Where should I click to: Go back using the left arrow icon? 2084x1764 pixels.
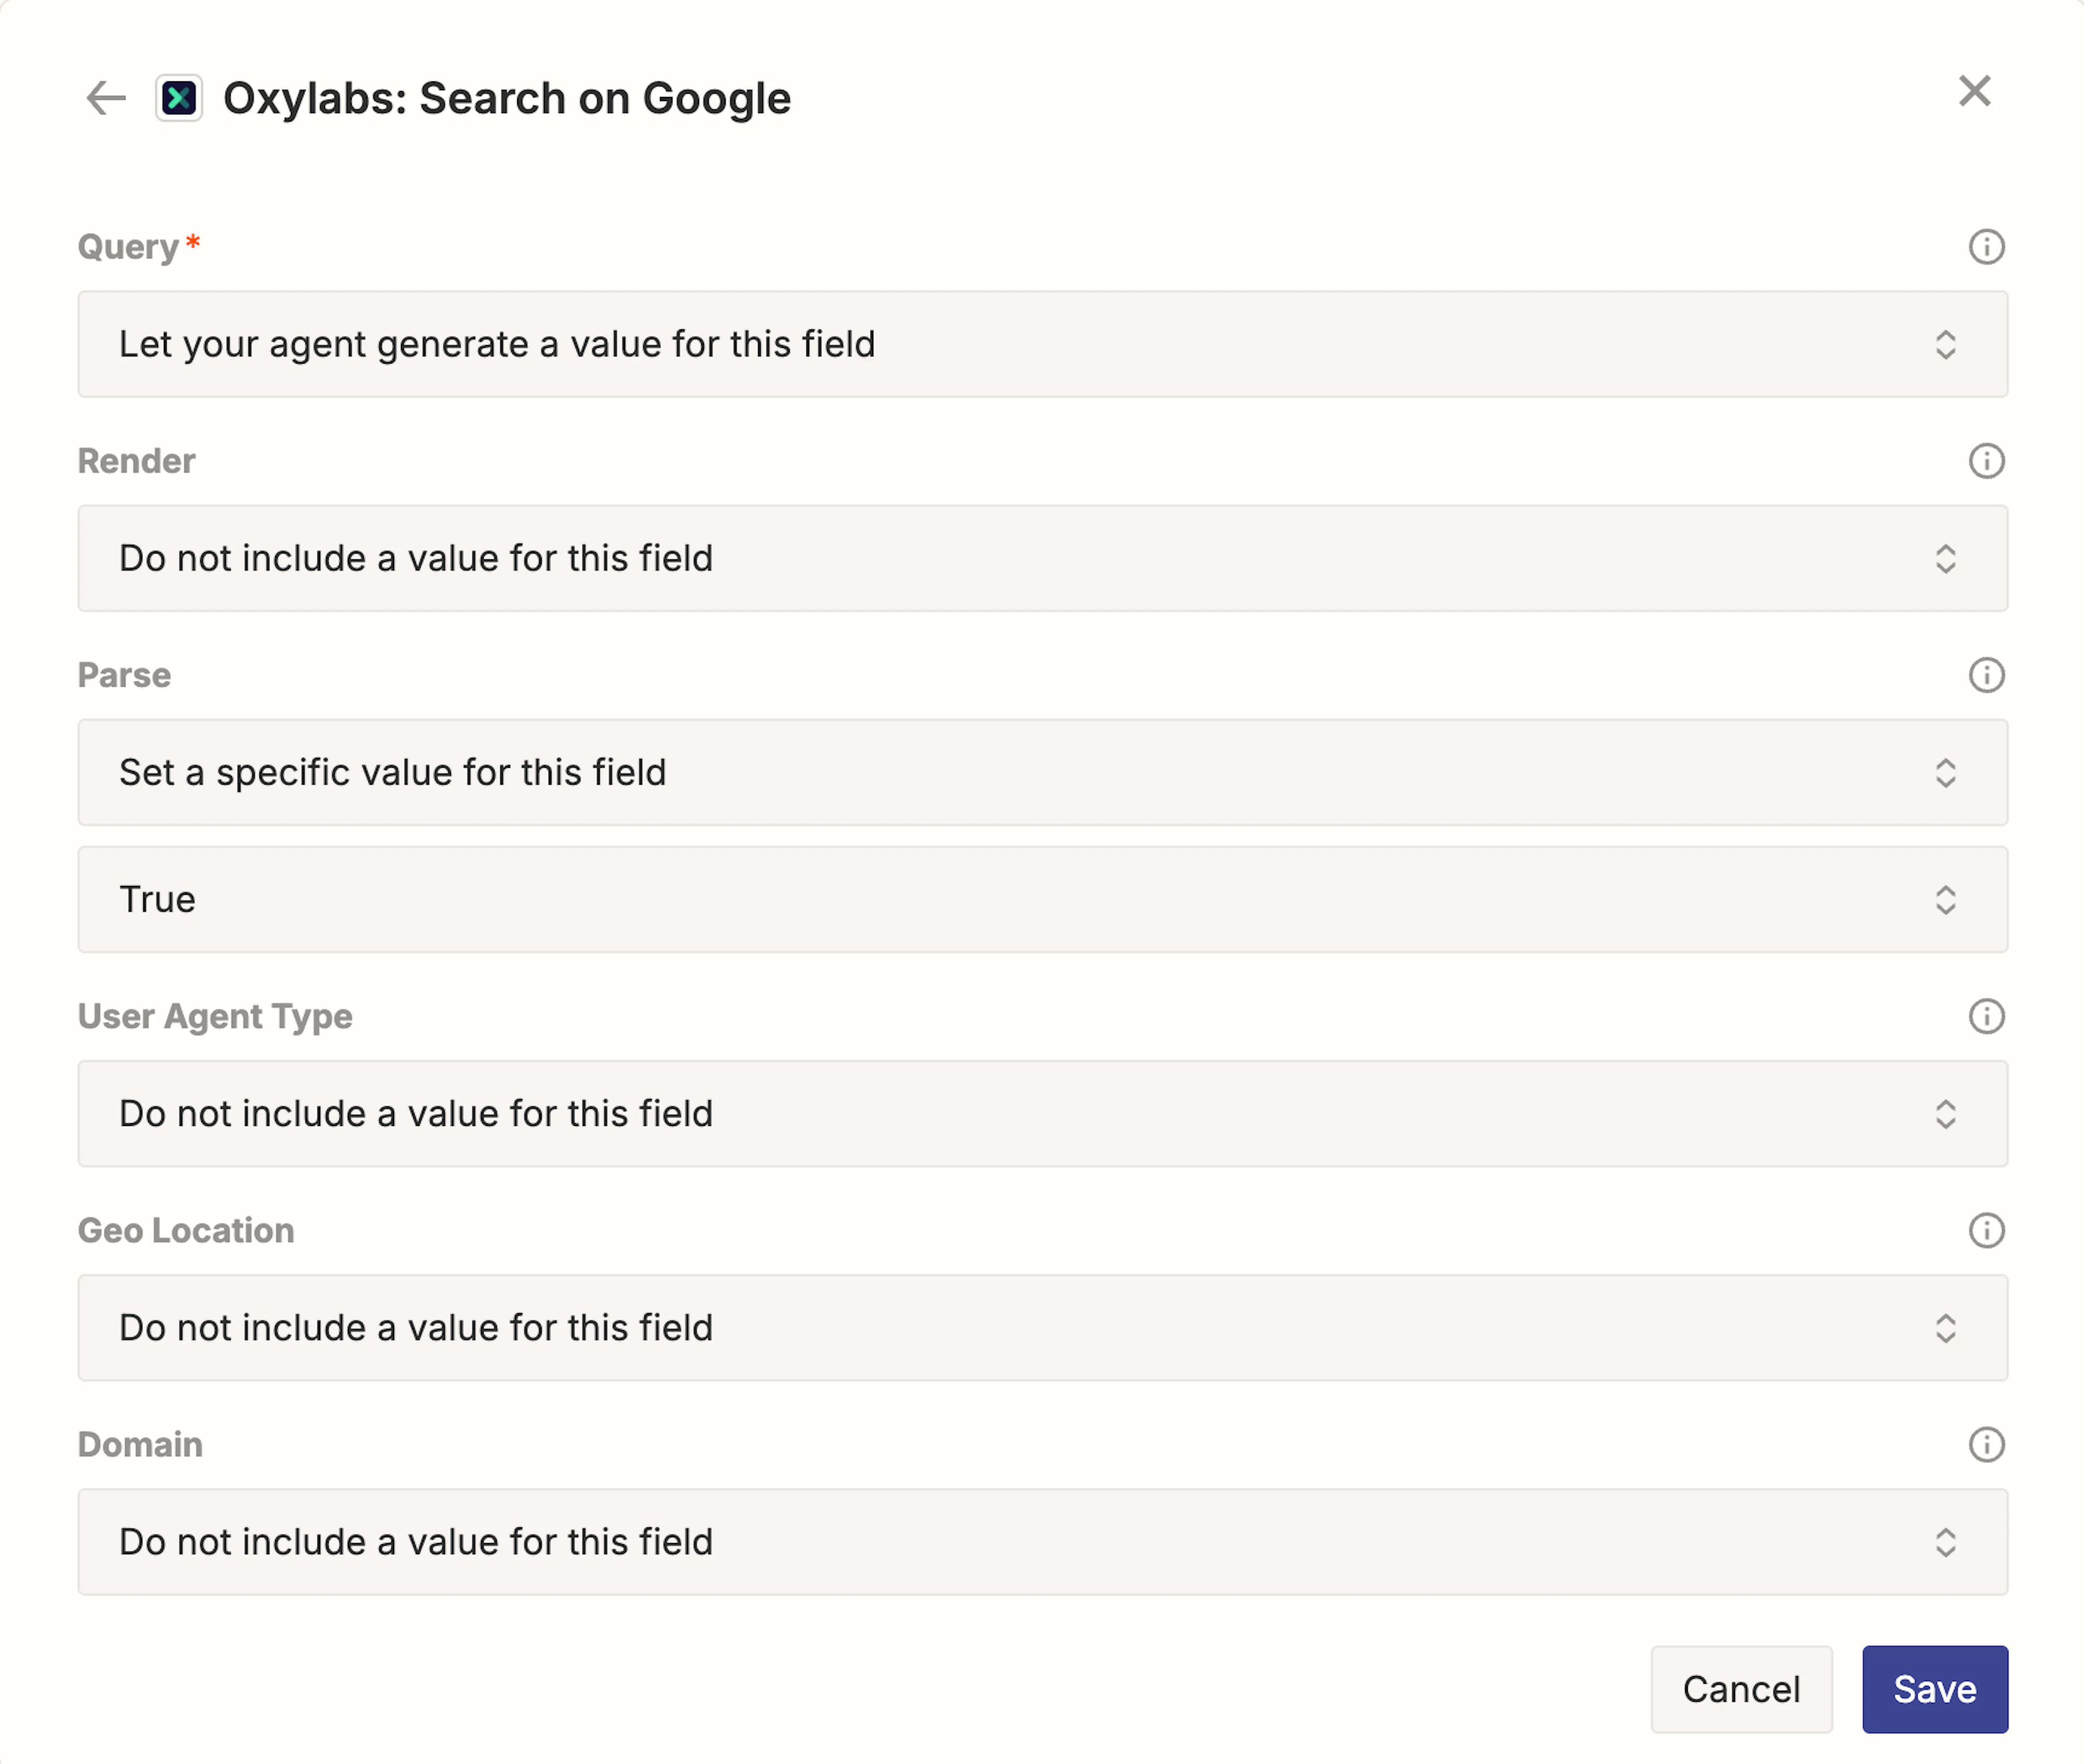tap(106, 98)
